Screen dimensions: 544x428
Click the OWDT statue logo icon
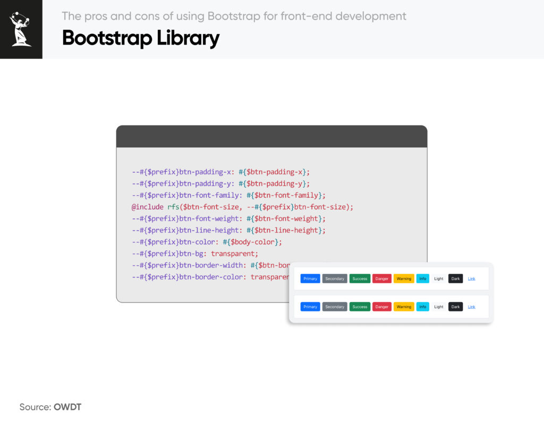(x=21, y=29)
